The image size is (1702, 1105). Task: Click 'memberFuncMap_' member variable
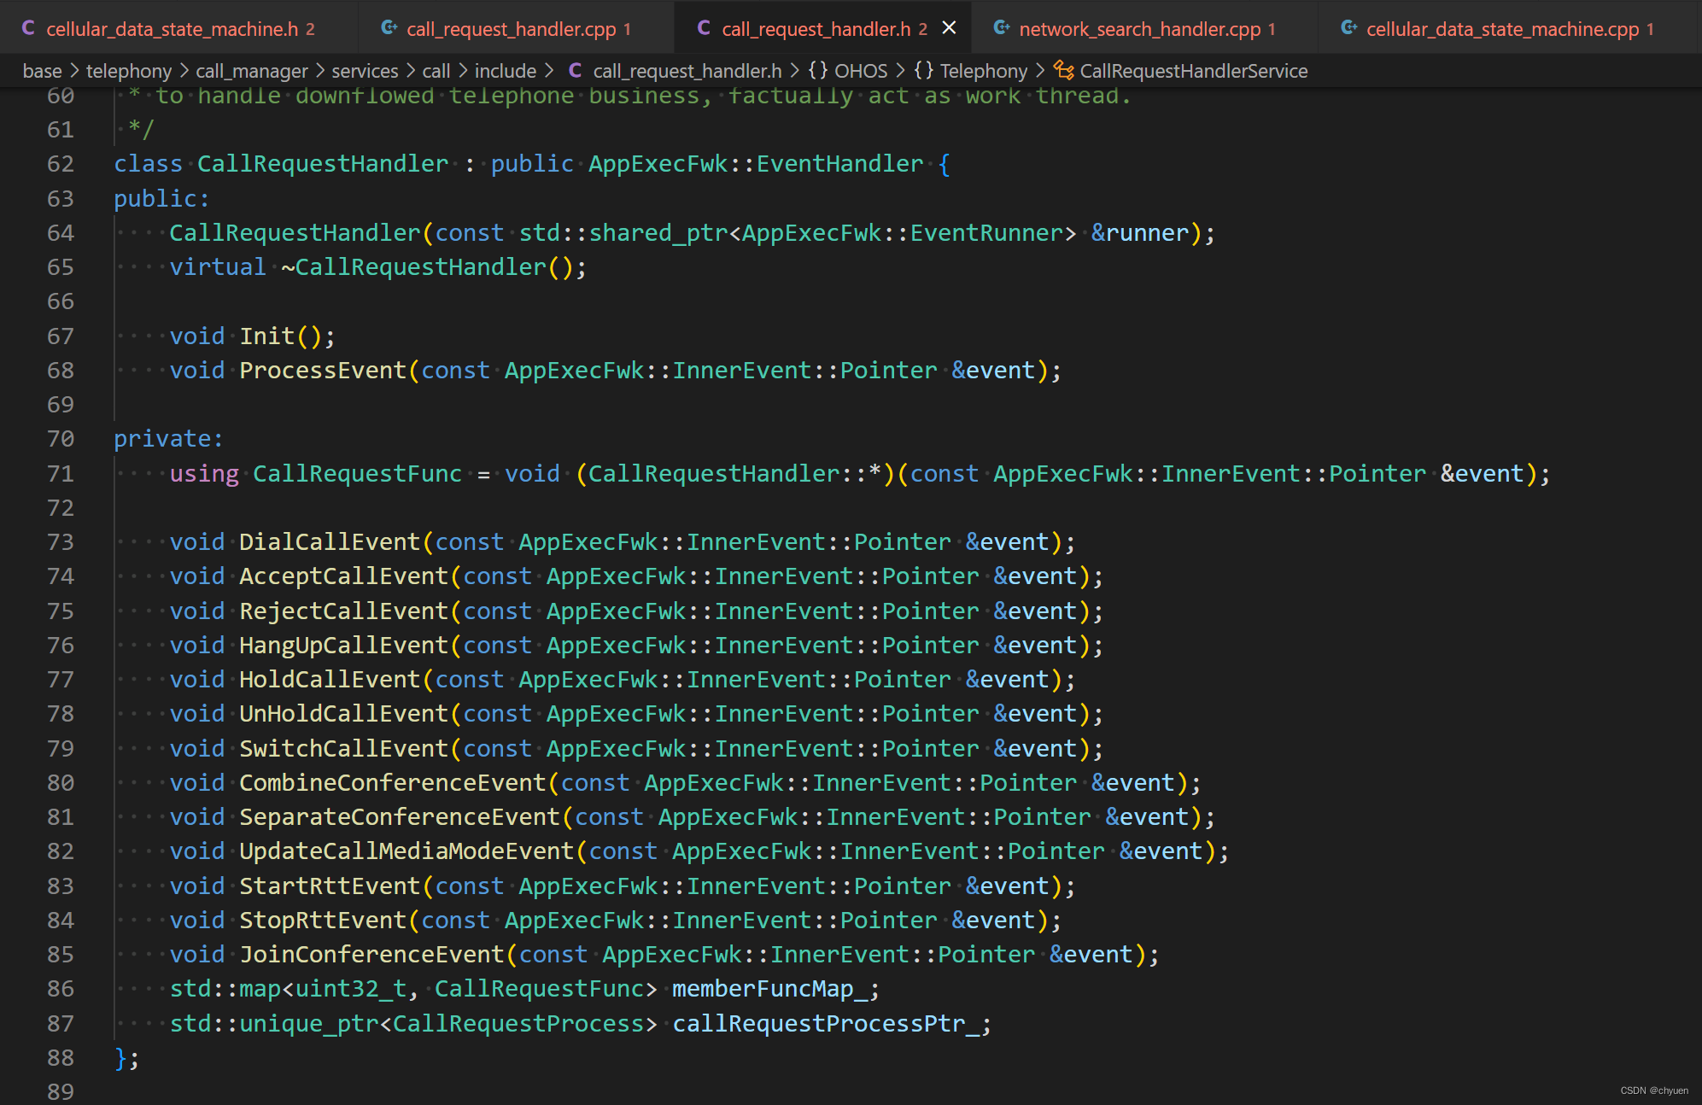tap(770, 989)
